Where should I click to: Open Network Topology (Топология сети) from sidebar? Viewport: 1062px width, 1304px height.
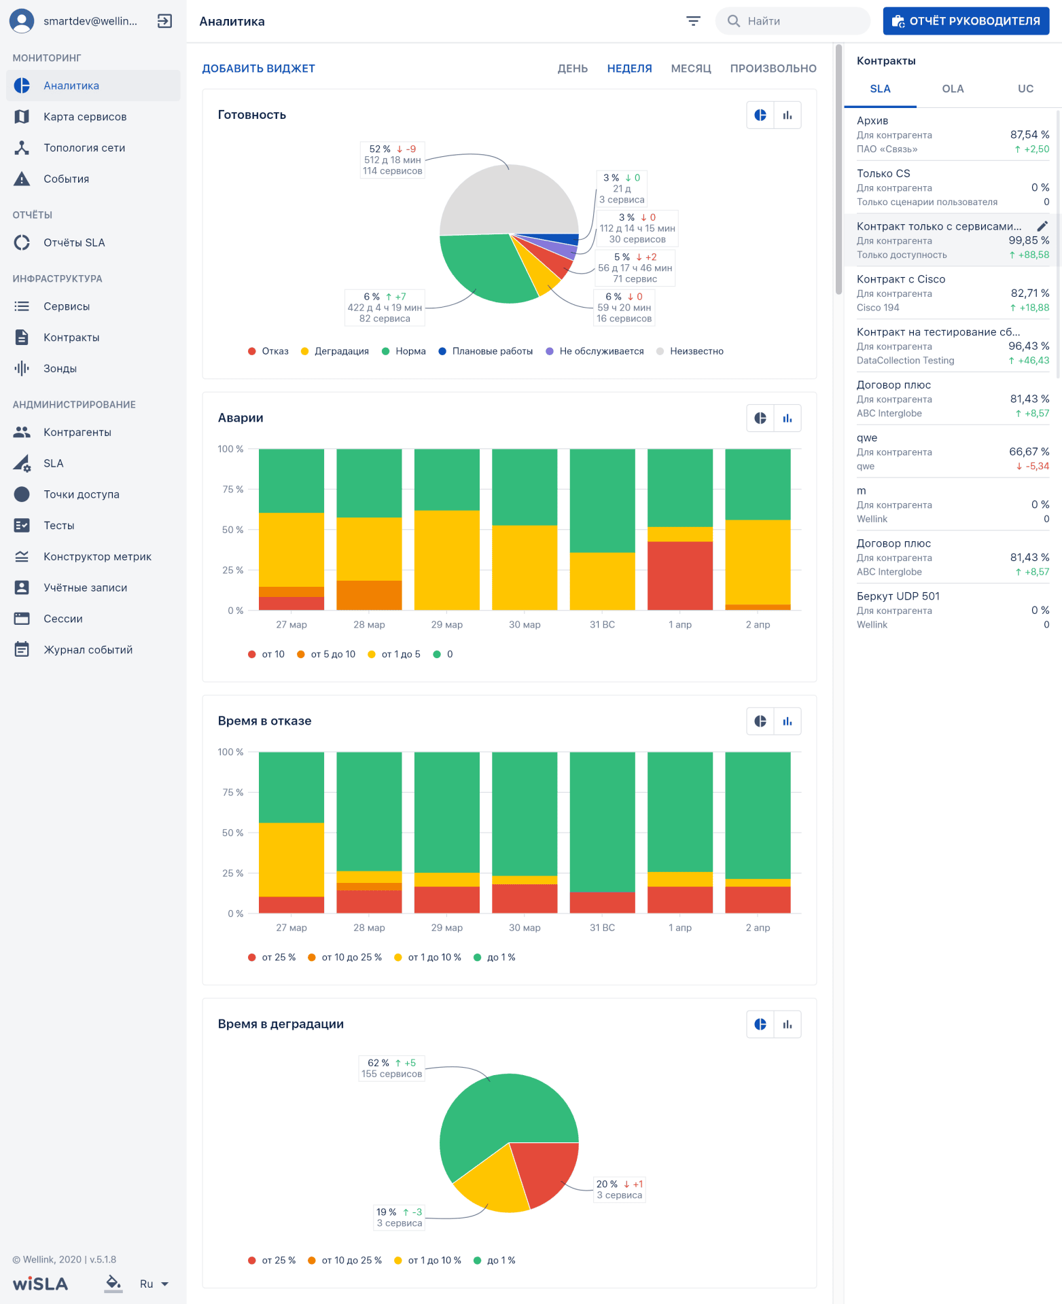pyautogui.click(x=84, y=148)
